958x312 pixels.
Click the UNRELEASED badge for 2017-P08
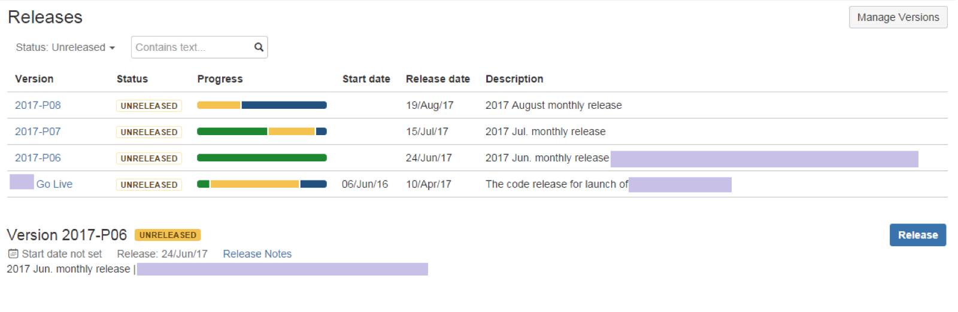click(149, 106)
